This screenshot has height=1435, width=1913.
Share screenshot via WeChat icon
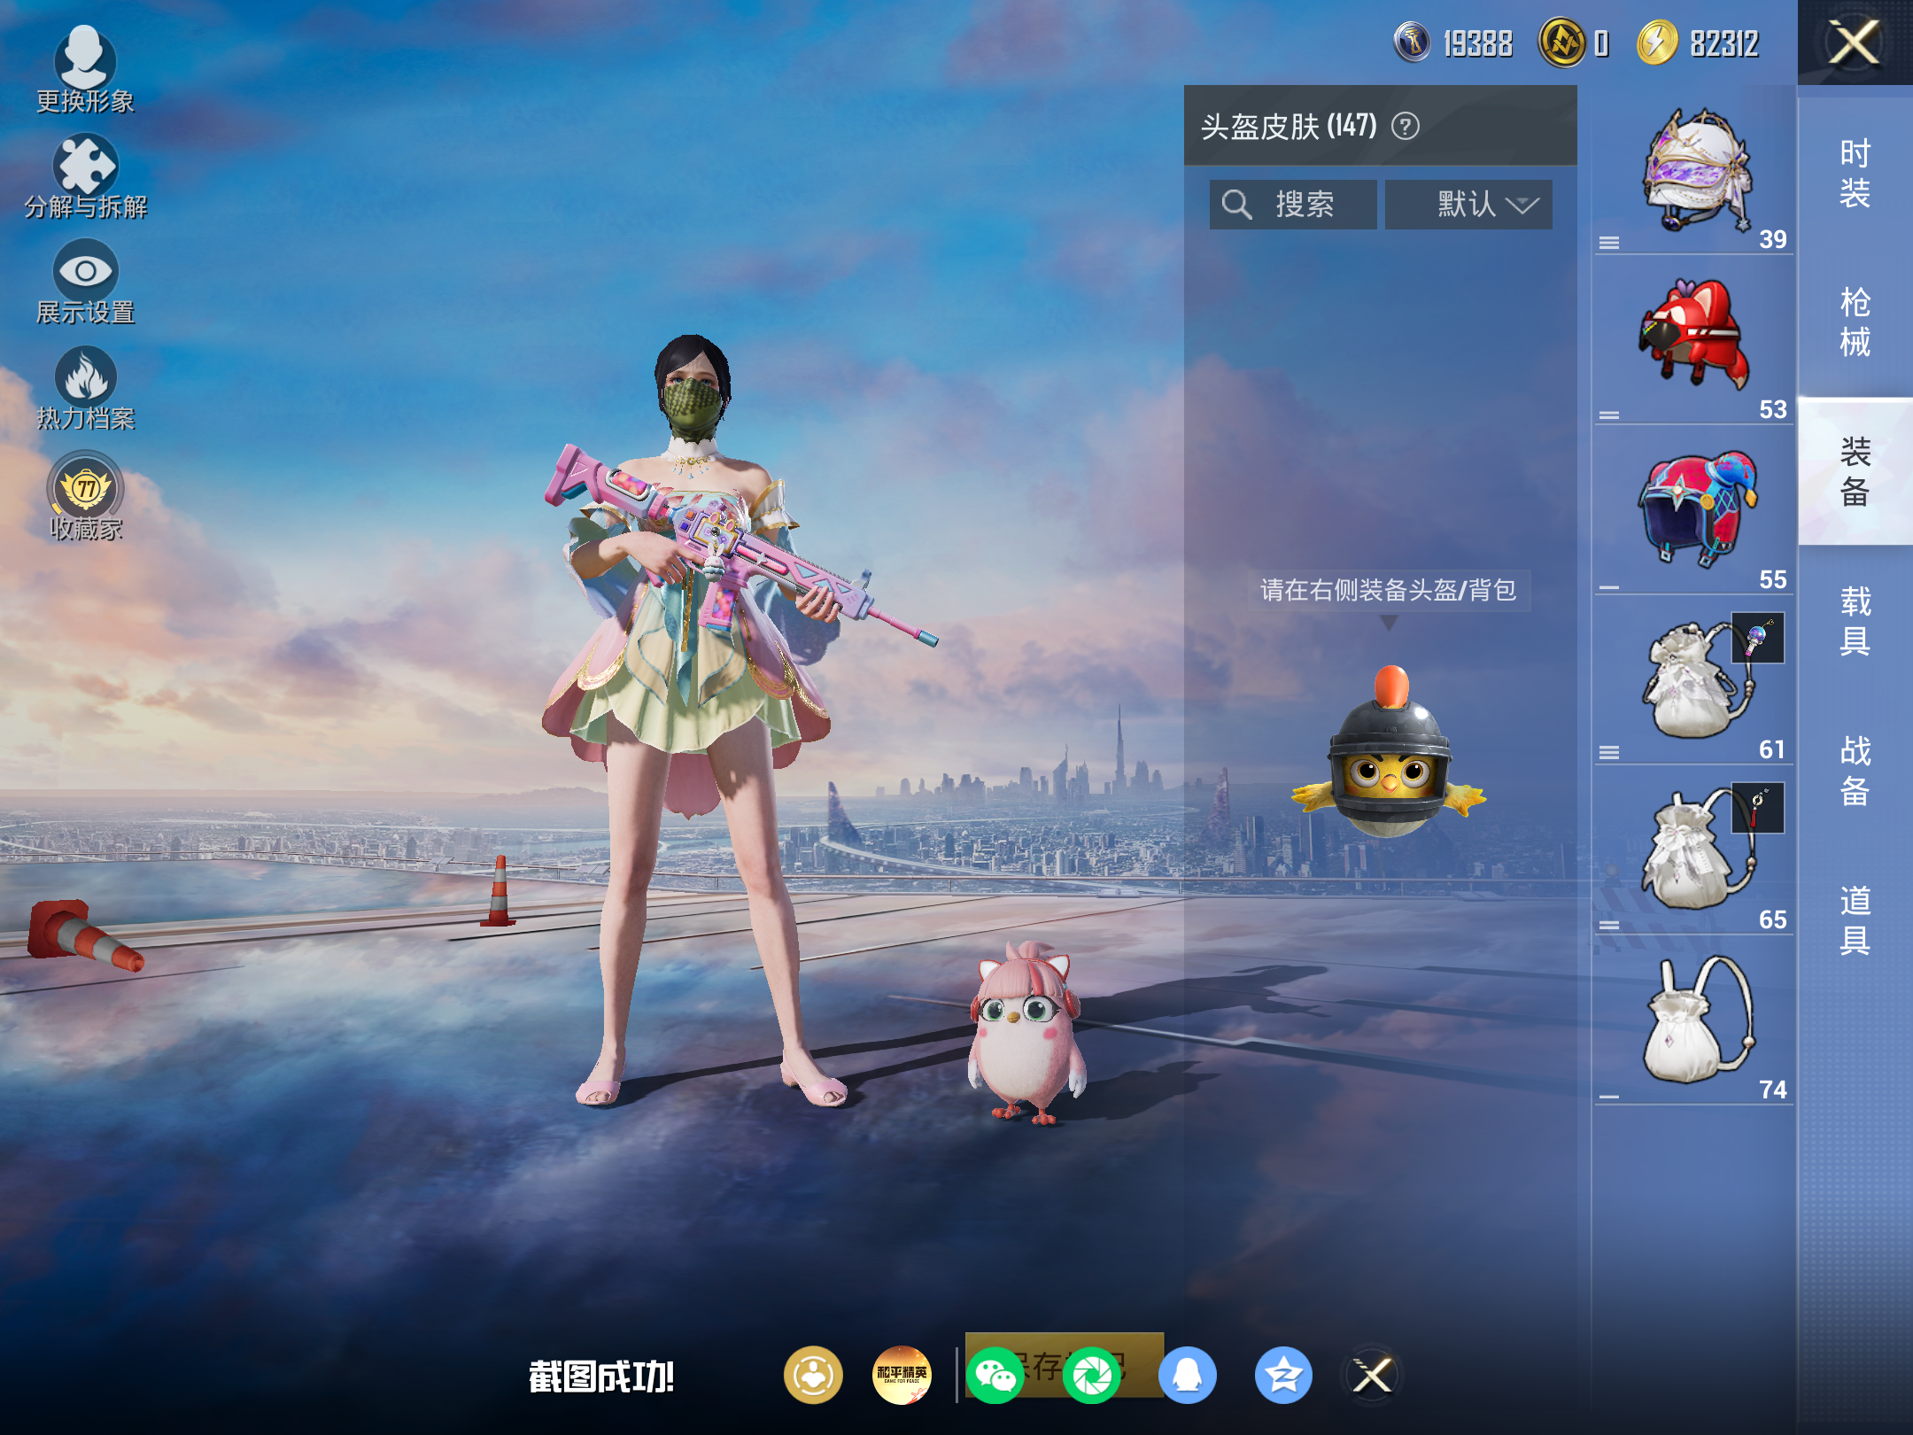[x=995, y=1375]
